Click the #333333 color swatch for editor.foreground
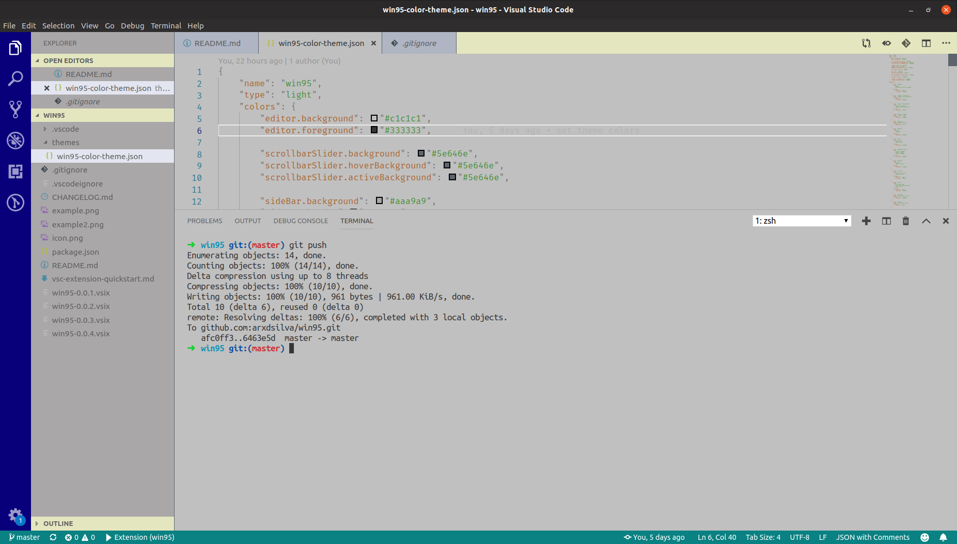This screenshot has height=544, width=957. pos(374,130)
